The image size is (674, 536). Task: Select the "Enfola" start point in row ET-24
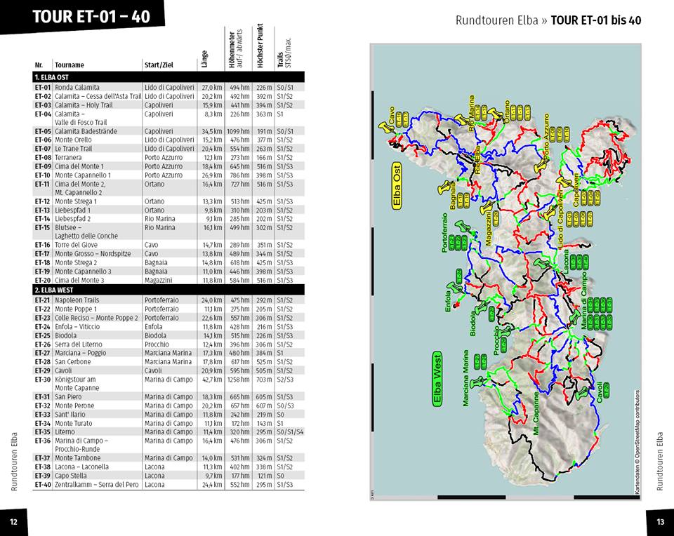154,326
